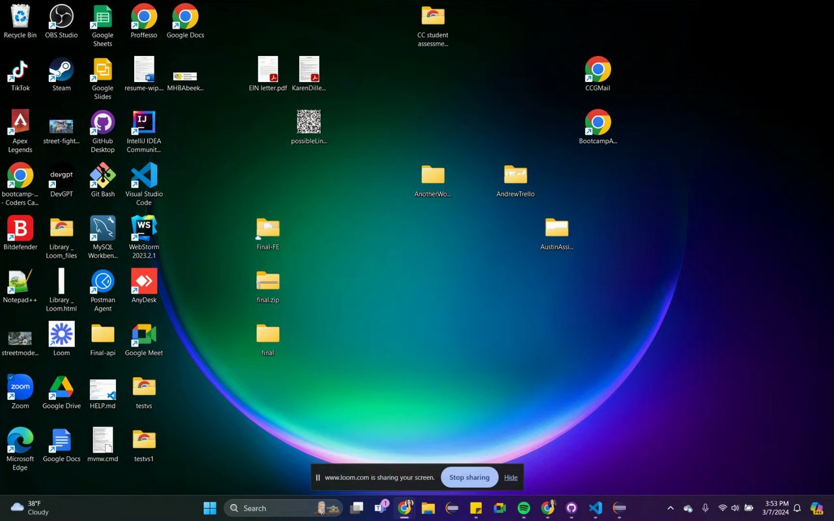Open Spotify from the taskbar

point(523,508)
